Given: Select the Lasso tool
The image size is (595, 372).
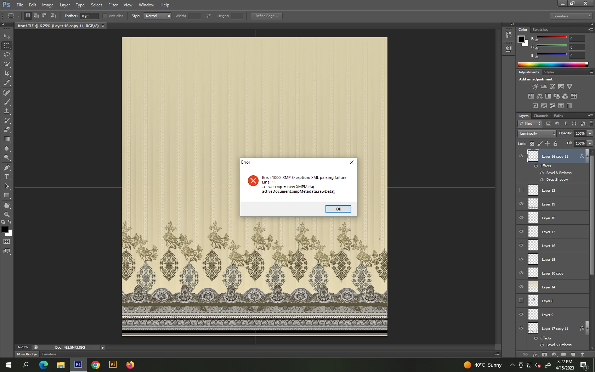Looking at the screenshot, I should click(x=7, y=55).
